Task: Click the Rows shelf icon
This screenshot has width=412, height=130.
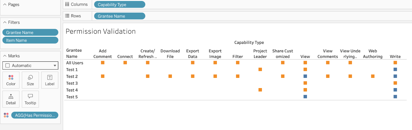Action: tap(67, 16)
